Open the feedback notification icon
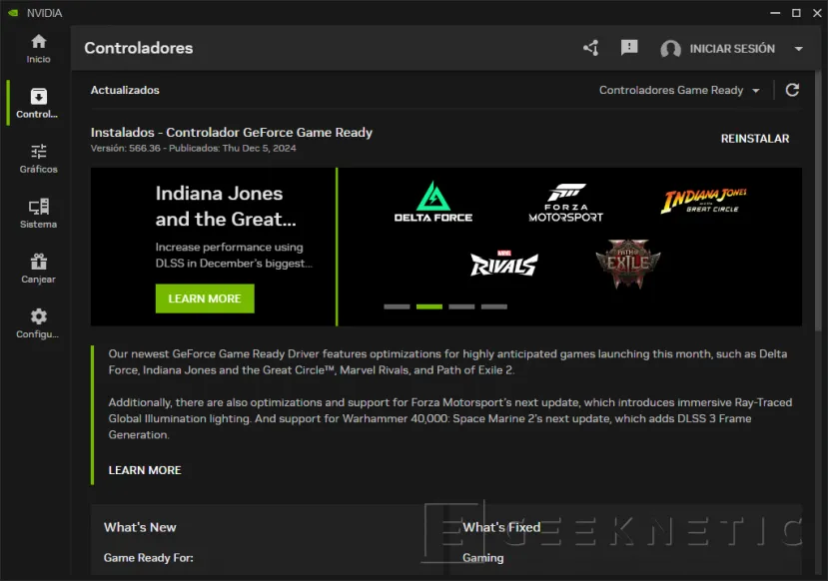This screenshot has width=828, height=581. (629, 48)
